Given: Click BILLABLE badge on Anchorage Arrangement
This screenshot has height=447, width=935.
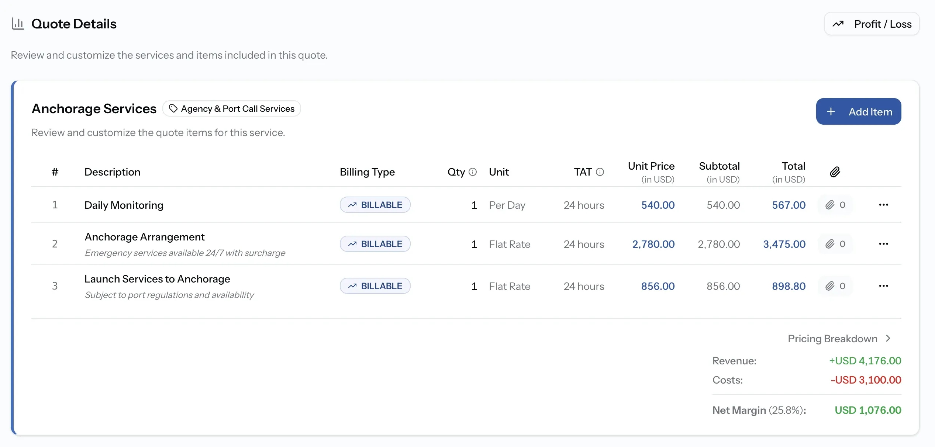Looking at the screenshot, I should pos(375,244).
